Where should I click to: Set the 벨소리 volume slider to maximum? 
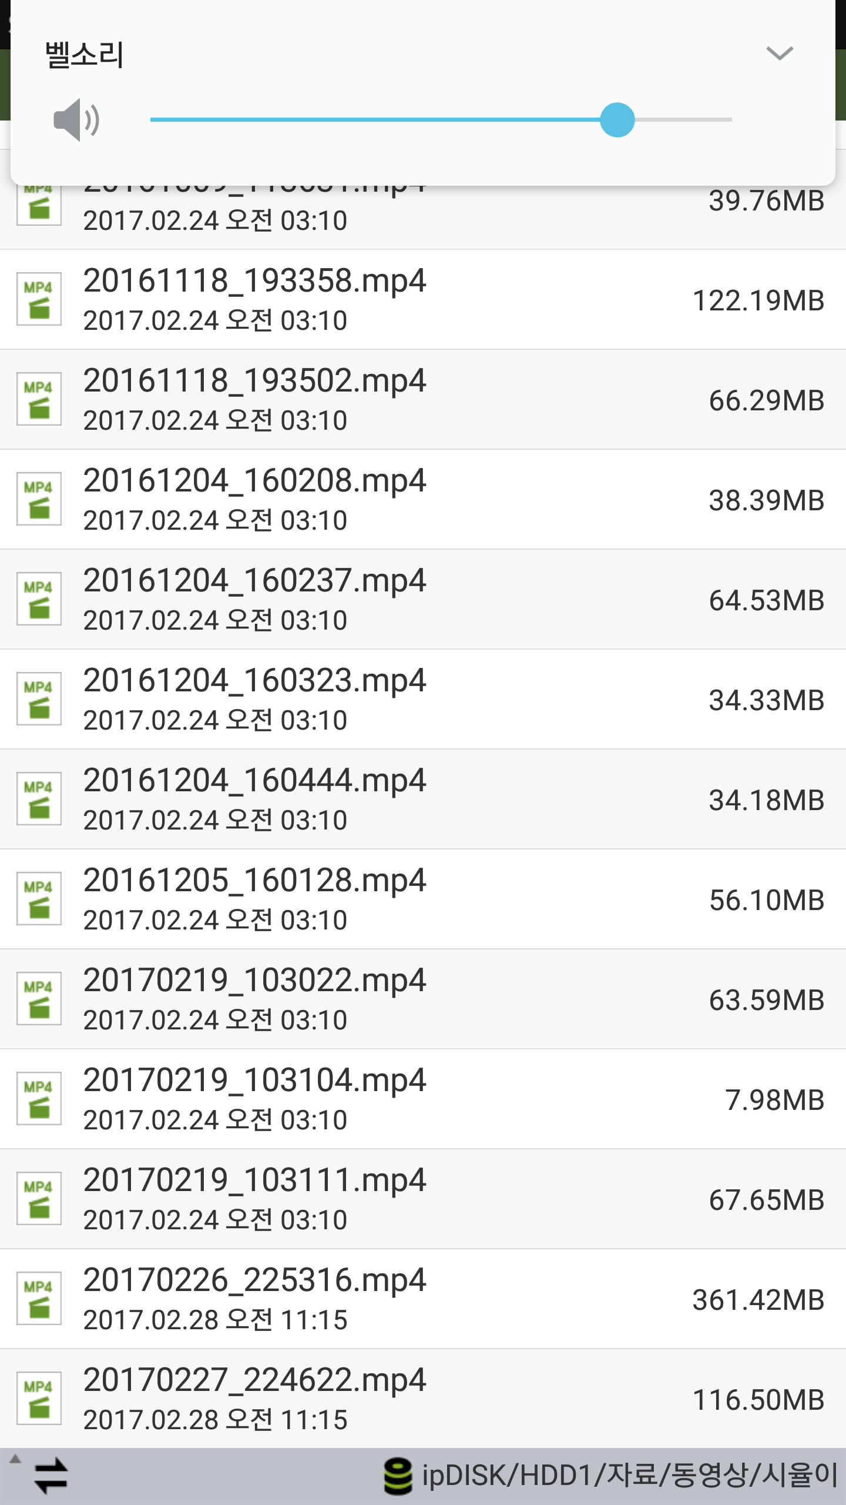pyautogui.click(x=731, y=120)
